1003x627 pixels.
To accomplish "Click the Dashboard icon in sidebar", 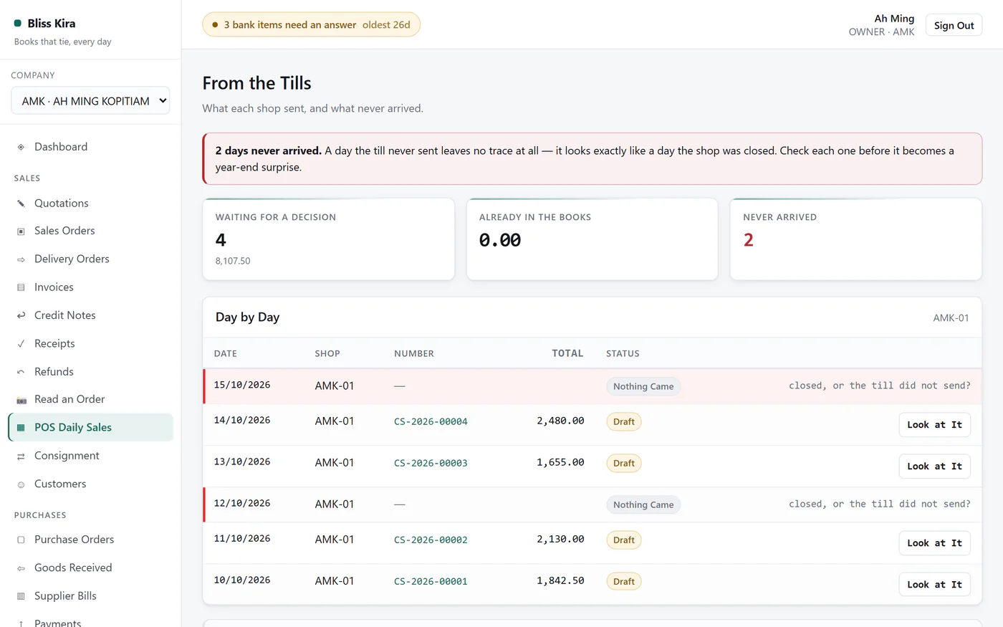I will point(21,147).
